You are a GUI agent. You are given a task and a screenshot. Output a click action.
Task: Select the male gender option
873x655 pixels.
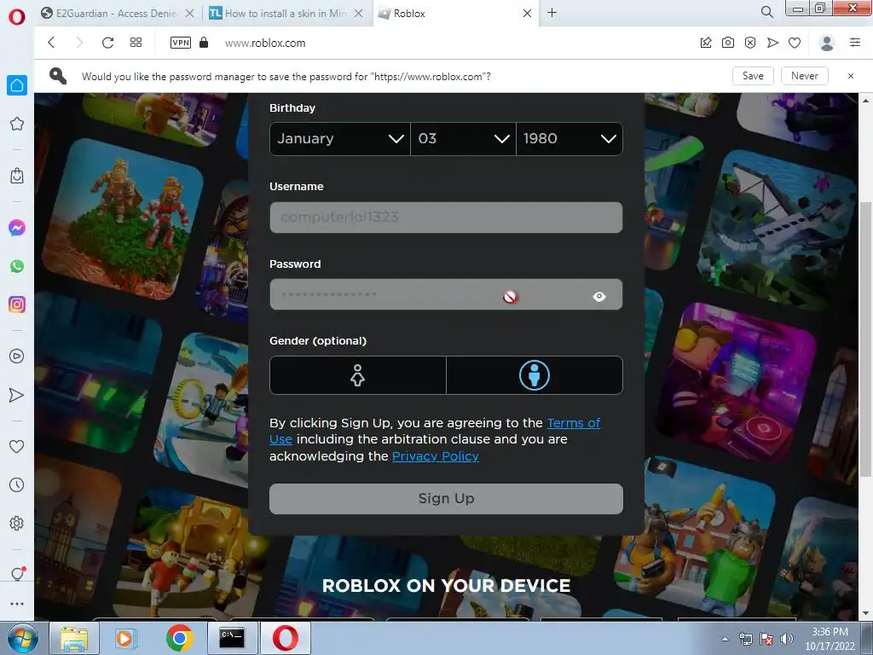point(535,375)
